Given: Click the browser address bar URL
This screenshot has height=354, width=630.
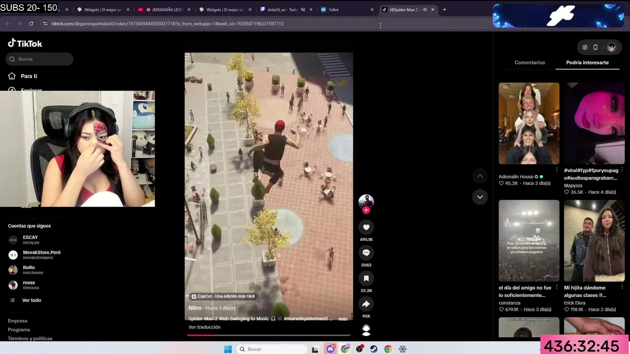Looking at the screenshot, I should (167, 24).
